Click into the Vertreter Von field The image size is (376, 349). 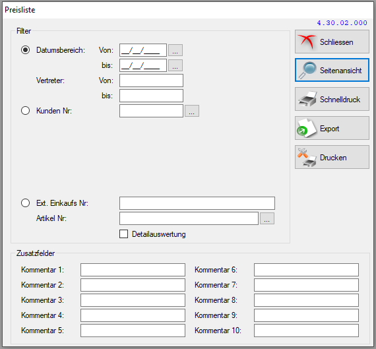point(151,80)
